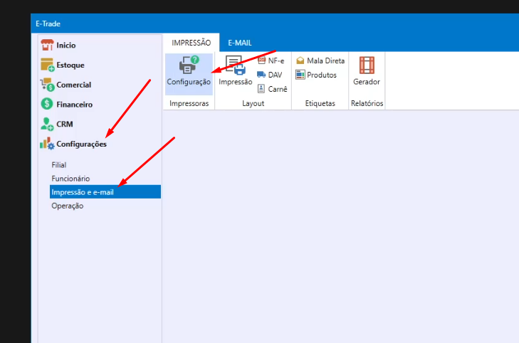The height and width of the screenshot is (343, 519).
Task: Open the CRM module
Action: (65, 124)
